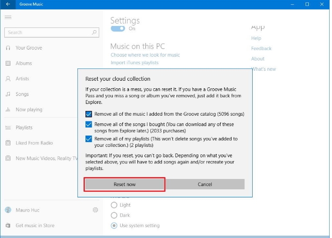
Task: Select the Artists person icon
Action: click(8, 79)
